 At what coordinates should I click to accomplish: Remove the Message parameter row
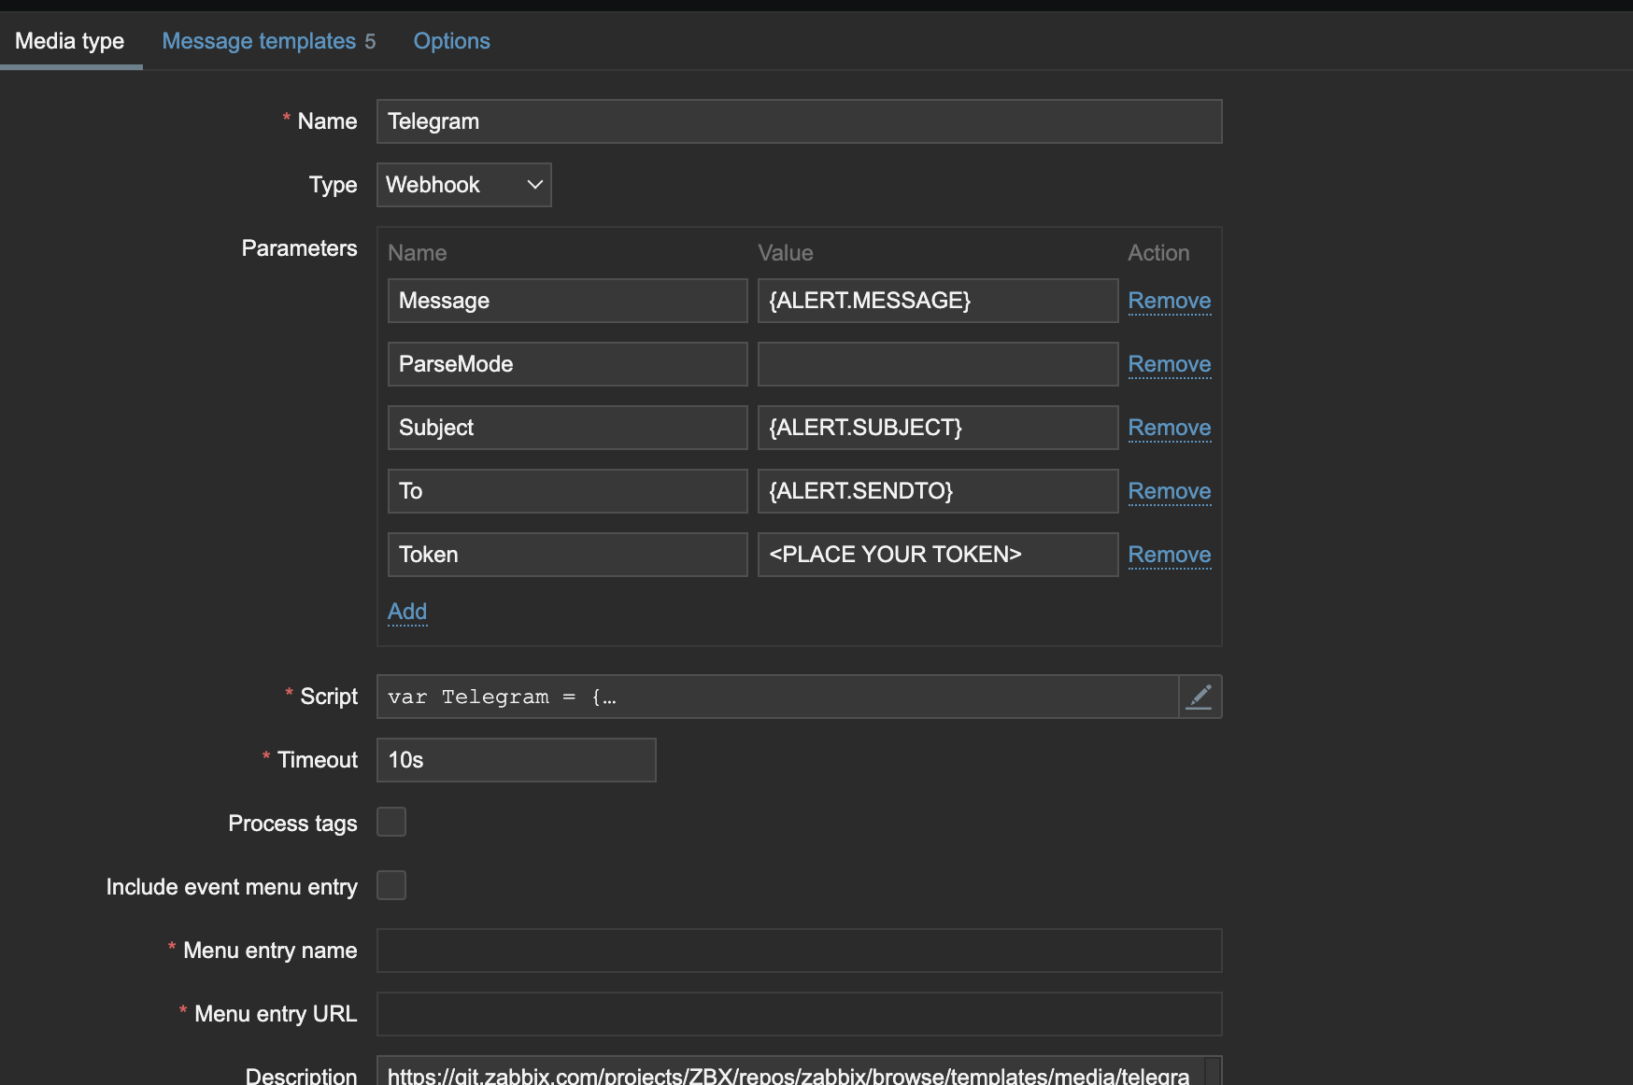pyautogui.click(x=1170, y=301)
